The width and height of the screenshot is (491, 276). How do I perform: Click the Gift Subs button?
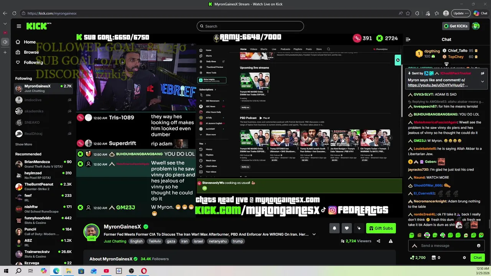point(381,228)
